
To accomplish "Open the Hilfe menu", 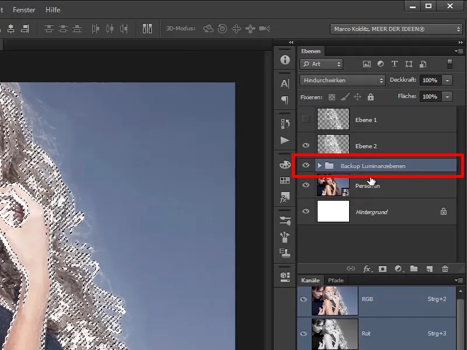I will click(x=53, y=10).
